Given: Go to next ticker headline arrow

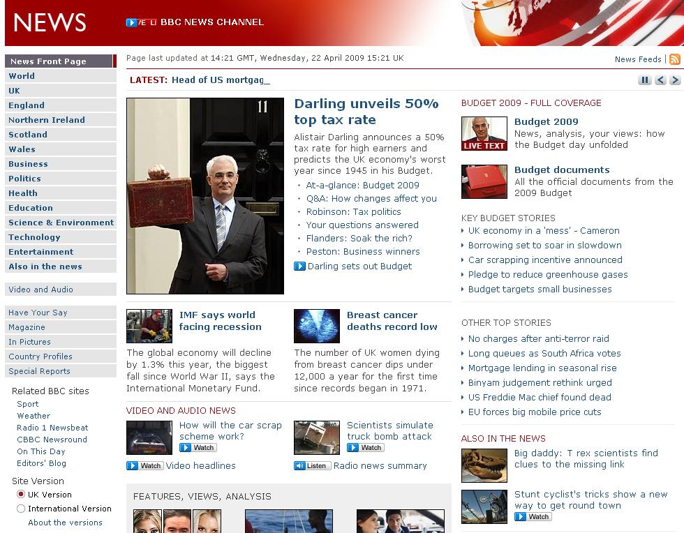Looking at the screenshot, I should tap(675, 80).
